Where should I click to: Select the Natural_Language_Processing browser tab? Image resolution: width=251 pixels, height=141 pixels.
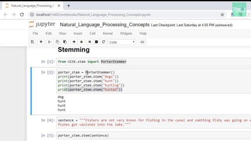point(33,6)
